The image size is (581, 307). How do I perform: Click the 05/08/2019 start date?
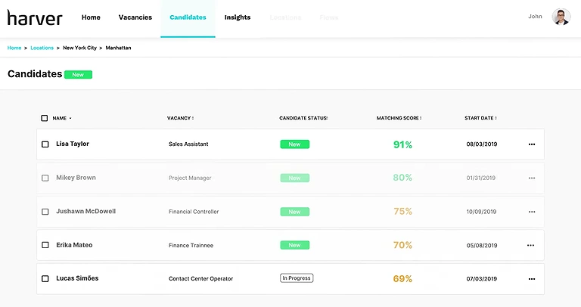[x=482, y=246]
